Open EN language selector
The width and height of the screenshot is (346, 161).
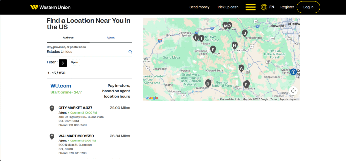pos(272,7)
